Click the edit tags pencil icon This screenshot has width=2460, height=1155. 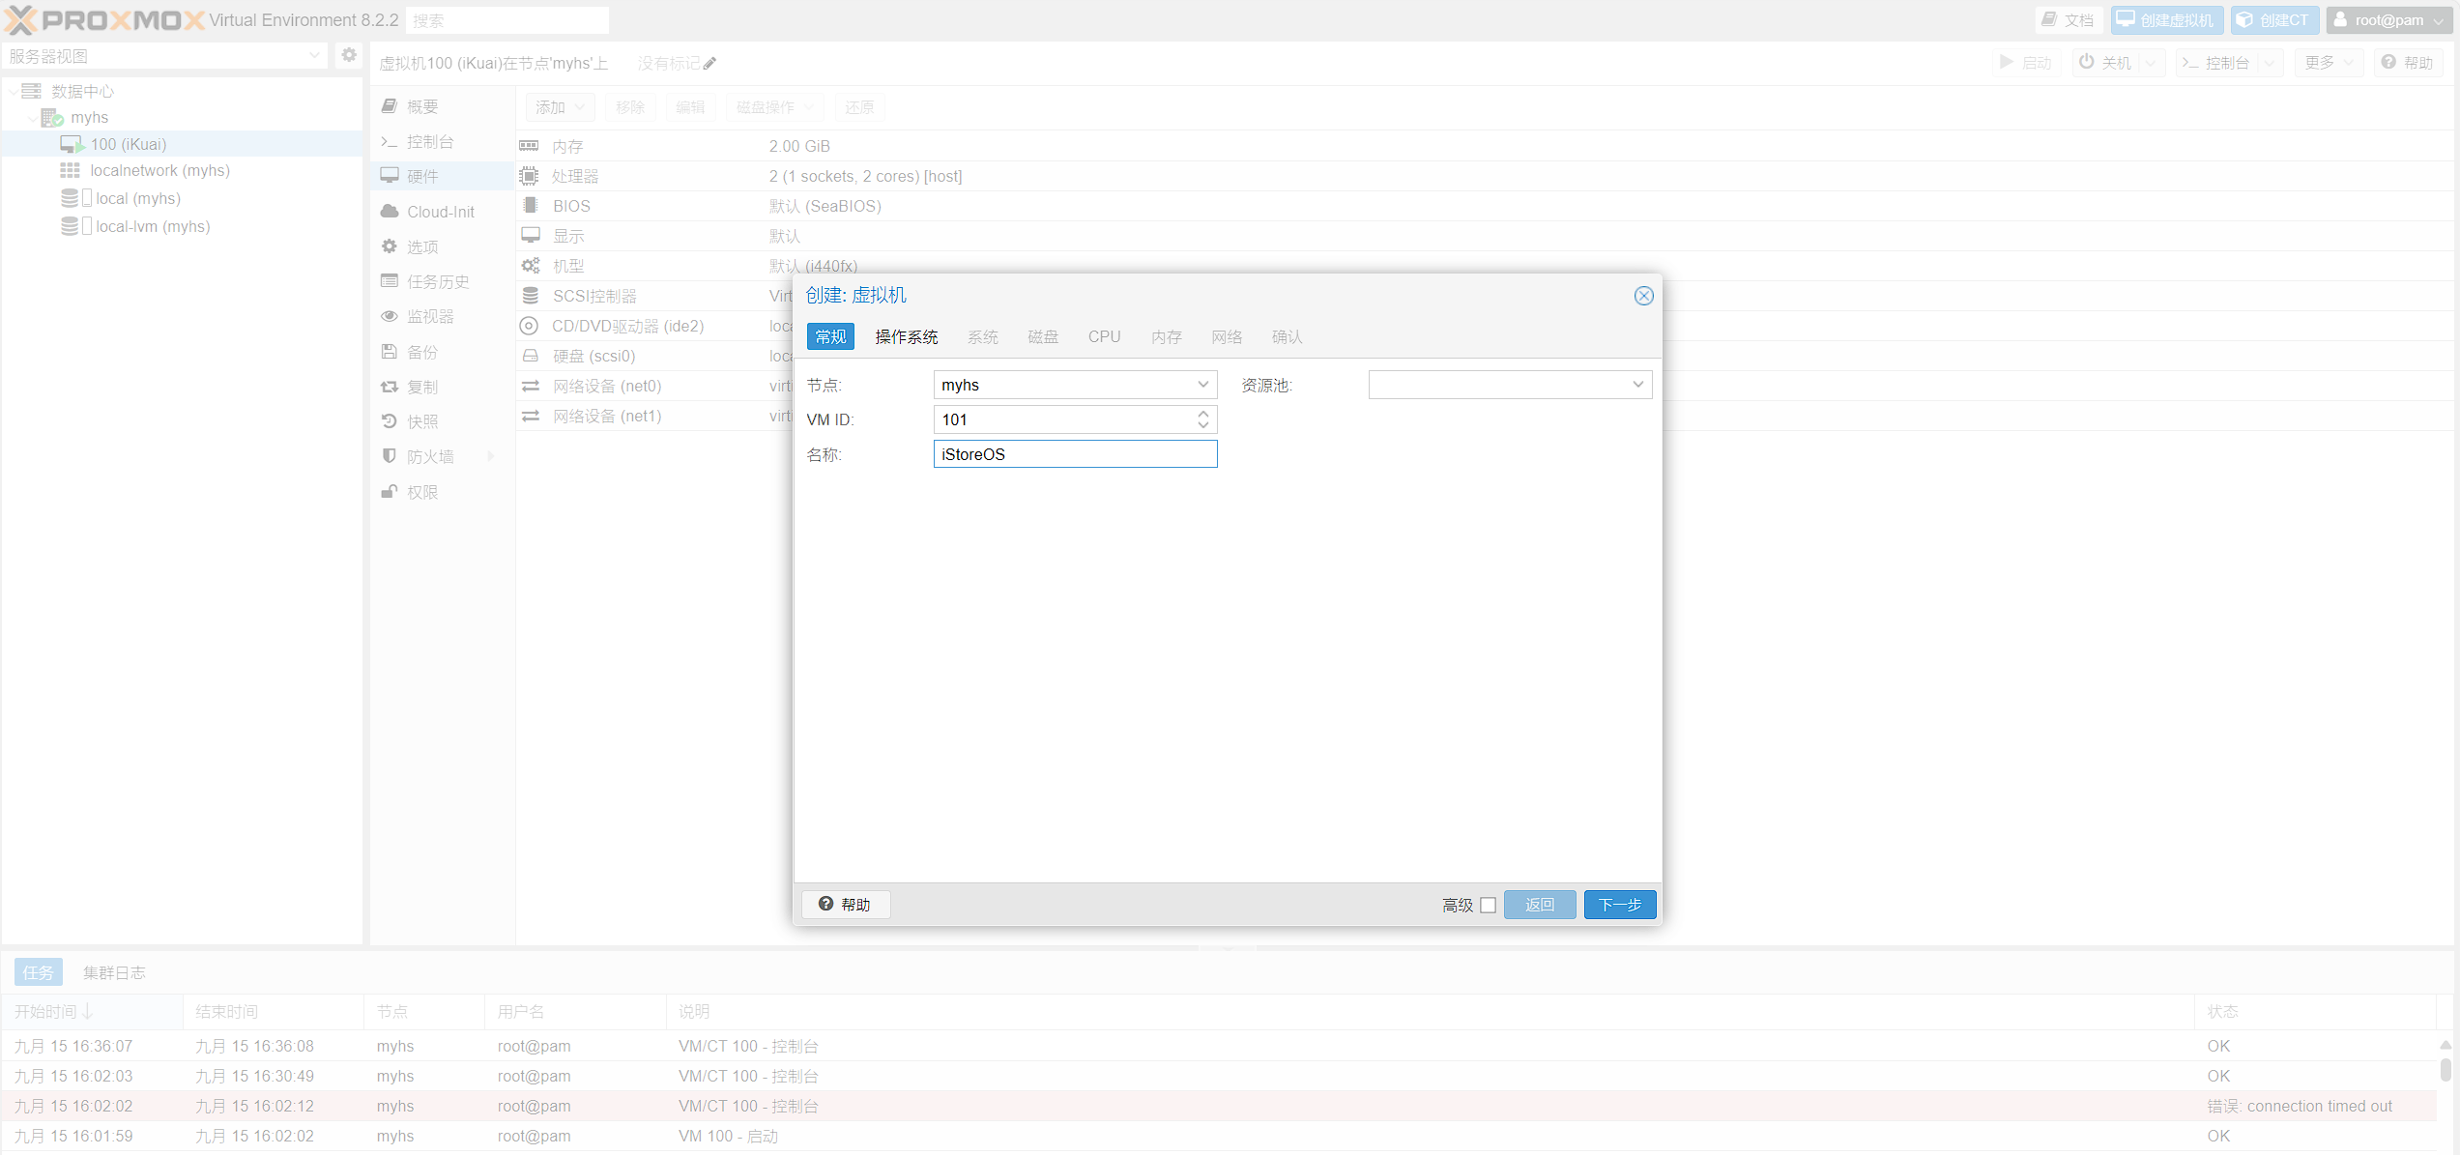click(x=709, y=64)
